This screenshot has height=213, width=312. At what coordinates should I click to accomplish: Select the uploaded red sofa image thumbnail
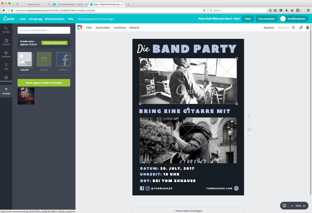coord(26,96)
